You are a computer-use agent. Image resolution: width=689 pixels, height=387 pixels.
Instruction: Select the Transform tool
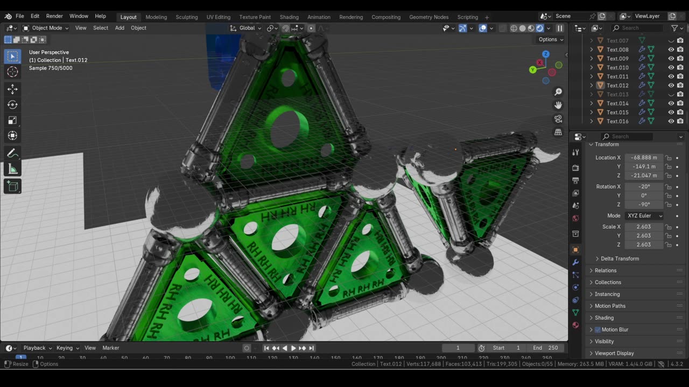(12, 136)
